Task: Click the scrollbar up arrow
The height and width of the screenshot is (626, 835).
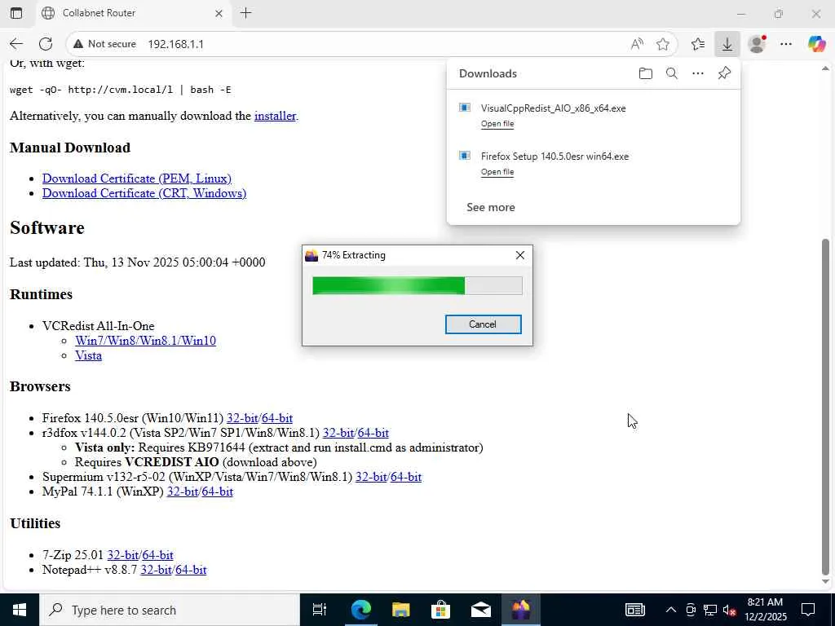Action: [x=825, y=68]
